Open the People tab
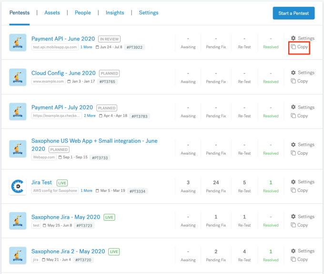 coord(82,12)
